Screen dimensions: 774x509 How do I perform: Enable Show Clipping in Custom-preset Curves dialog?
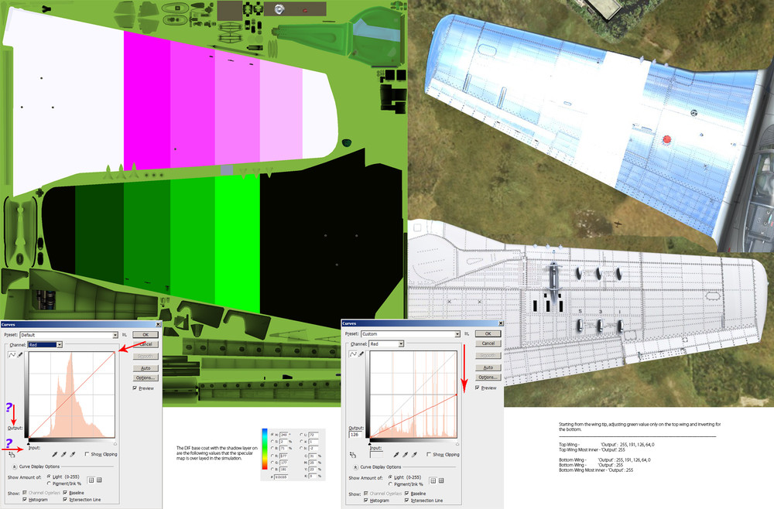429,454
